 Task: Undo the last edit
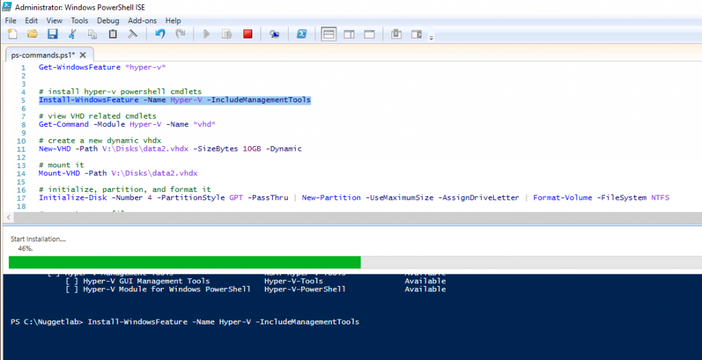160,34
